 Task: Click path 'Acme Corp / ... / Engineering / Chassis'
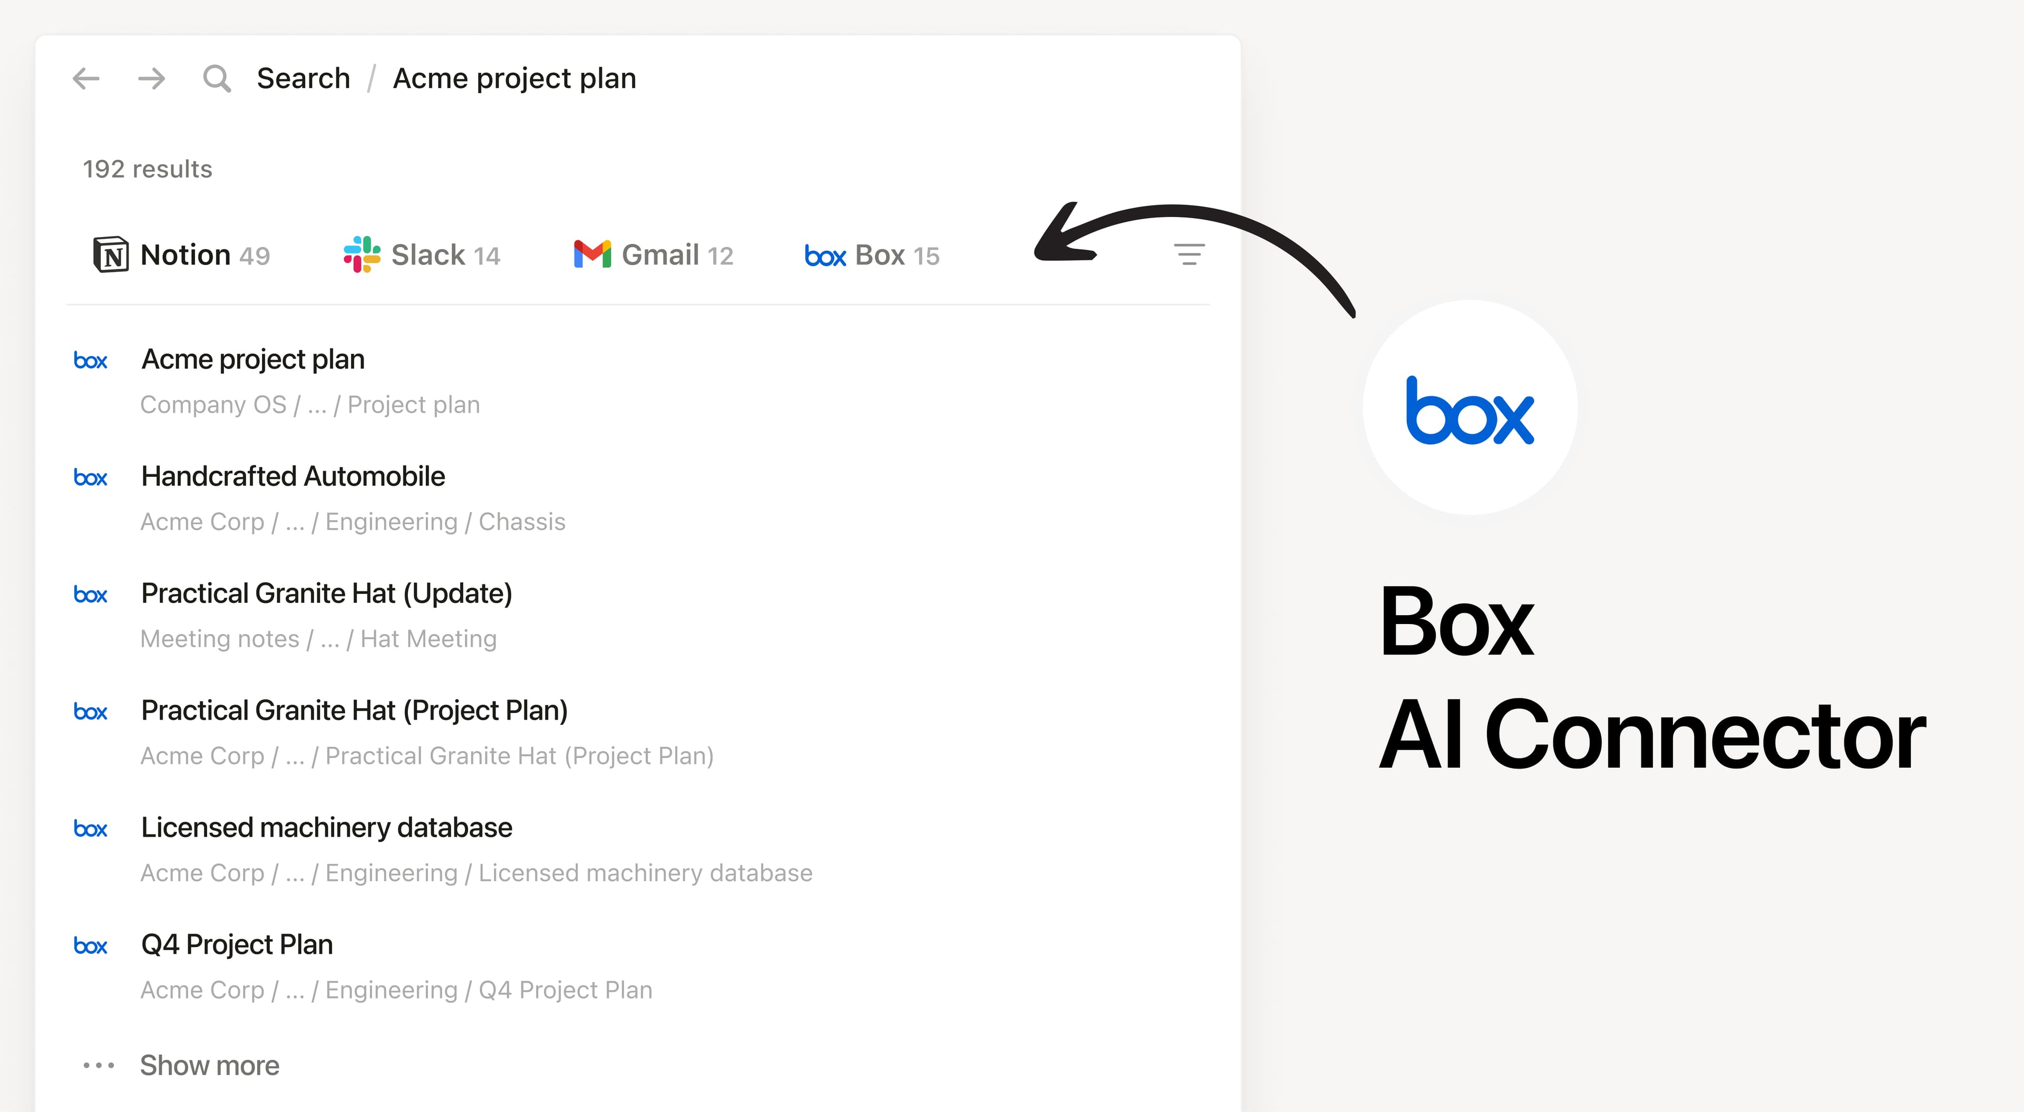(x=353, y=522)
